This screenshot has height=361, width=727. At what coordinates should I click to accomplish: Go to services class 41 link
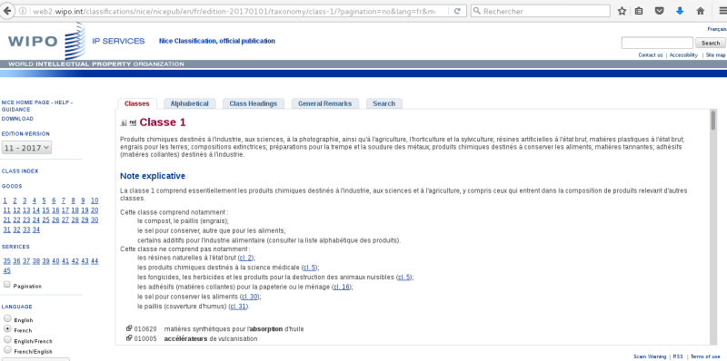point(65,261)
